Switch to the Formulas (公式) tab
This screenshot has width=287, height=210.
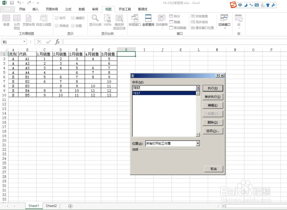click(68, 9)
